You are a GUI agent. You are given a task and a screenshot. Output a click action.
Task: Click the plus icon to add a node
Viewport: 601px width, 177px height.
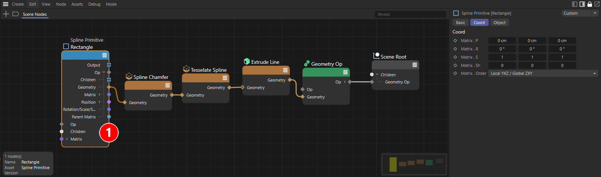(x=6, y=14)
